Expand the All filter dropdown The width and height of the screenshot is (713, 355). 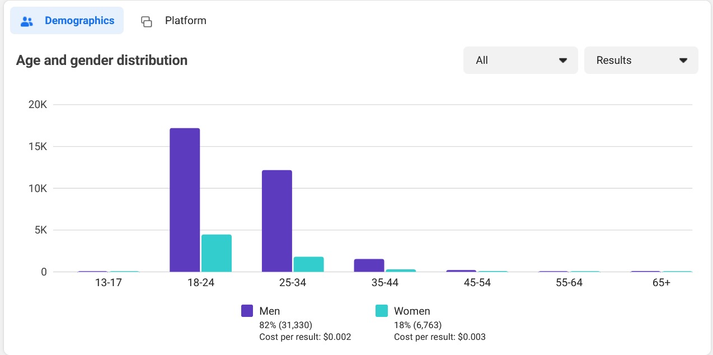520,60
